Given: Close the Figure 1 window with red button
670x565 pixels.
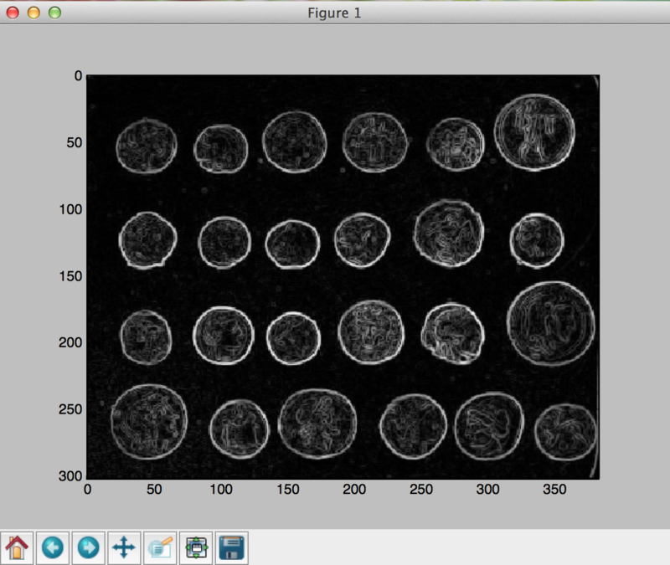Looking at the screenshot, I should coord(13,13).
